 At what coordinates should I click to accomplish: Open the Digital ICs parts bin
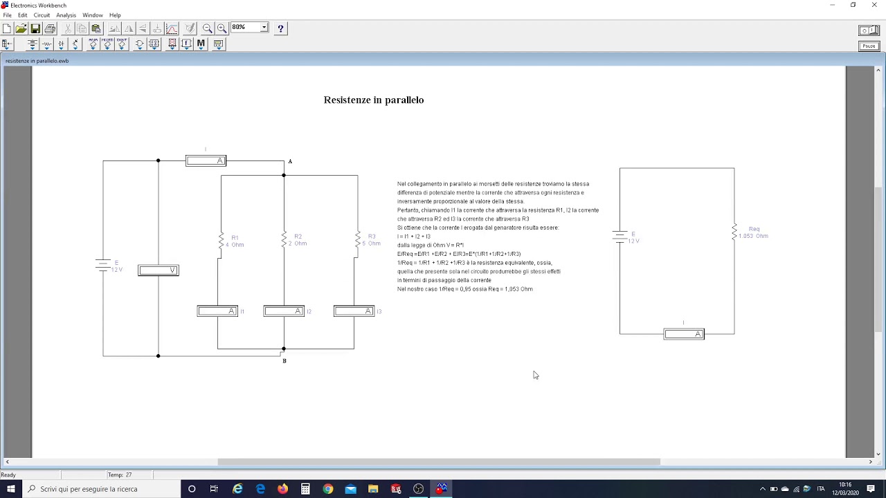(122, 44)
